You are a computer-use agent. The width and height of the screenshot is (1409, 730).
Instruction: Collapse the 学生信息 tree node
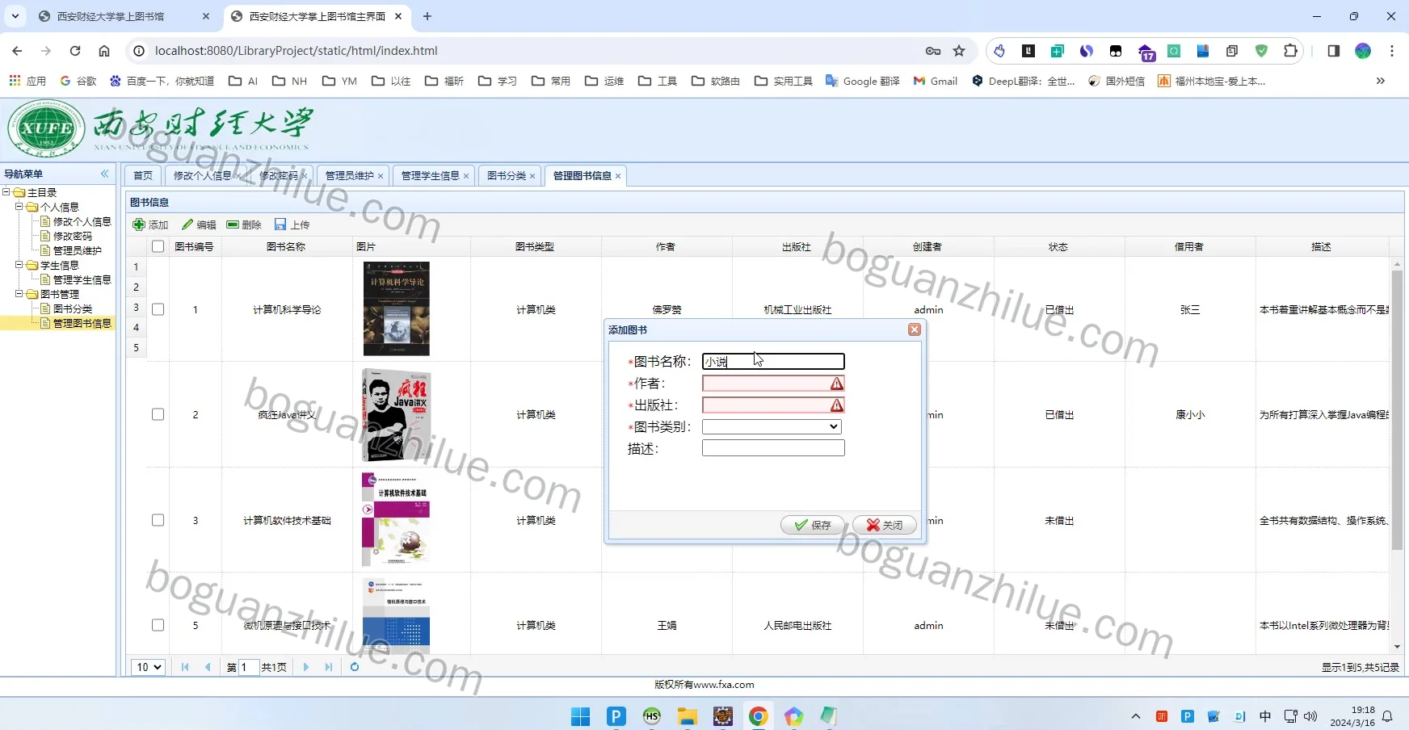pyautogui.click(x=19, y=265)
